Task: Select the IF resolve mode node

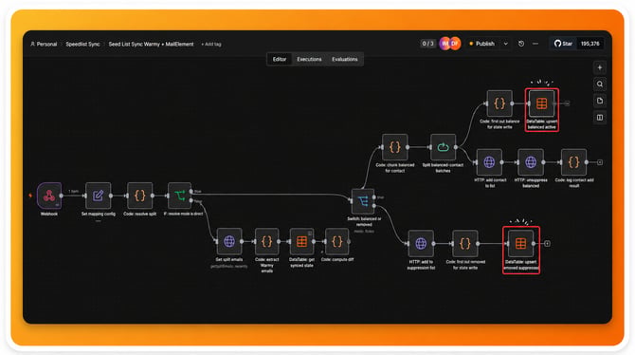Action: (180, 196)
